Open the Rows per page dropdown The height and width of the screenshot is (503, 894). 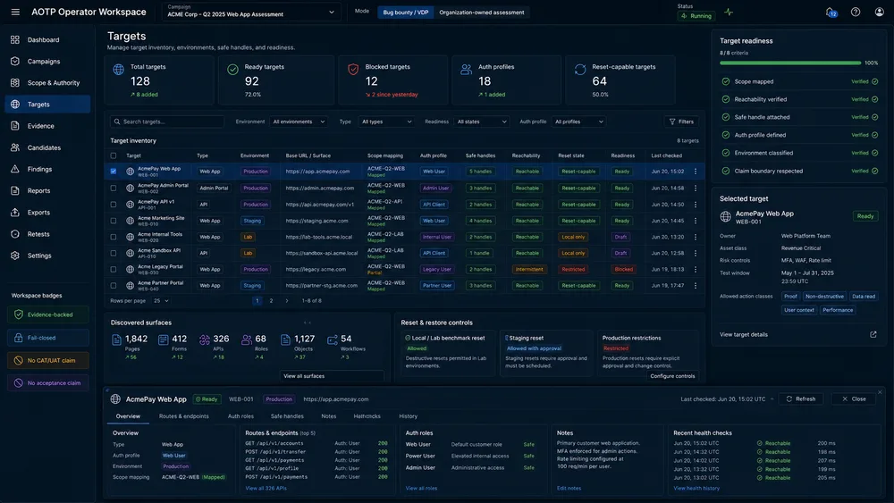160,301
